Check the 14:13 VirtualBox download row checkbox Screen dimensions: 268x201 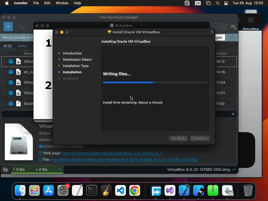tap(5, 61)
